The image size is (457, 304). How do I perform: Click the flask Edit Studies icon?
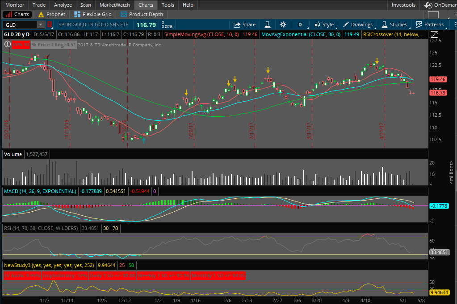pos(268,25)
